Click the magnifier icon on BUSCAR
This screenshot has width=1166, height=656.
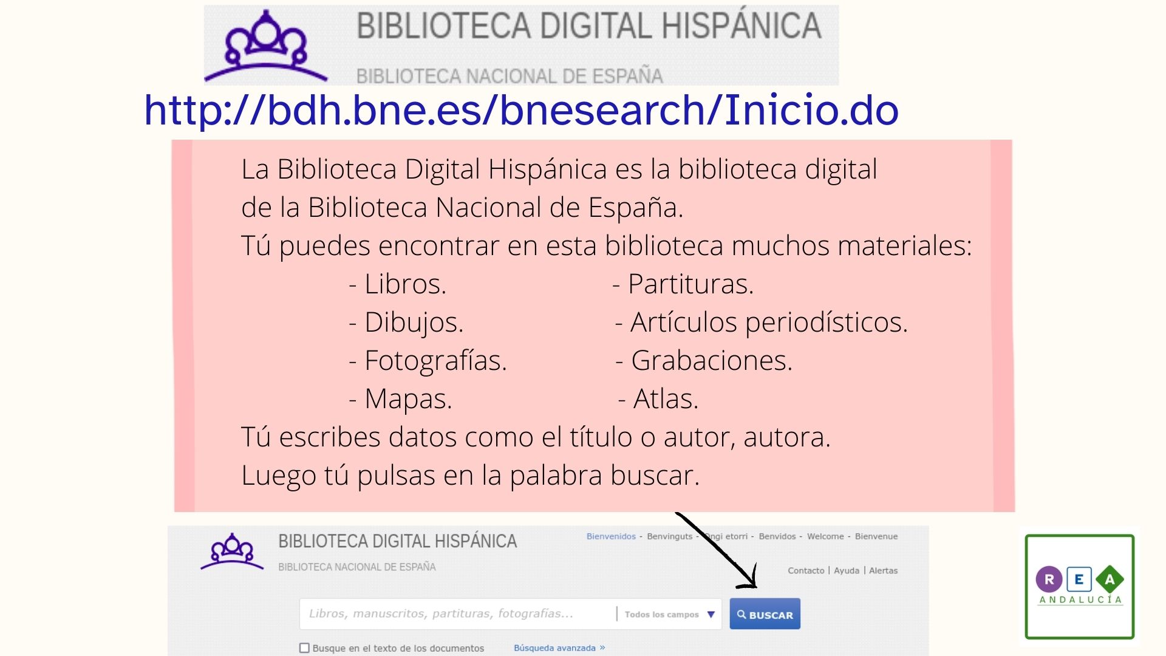coord(742,614)
